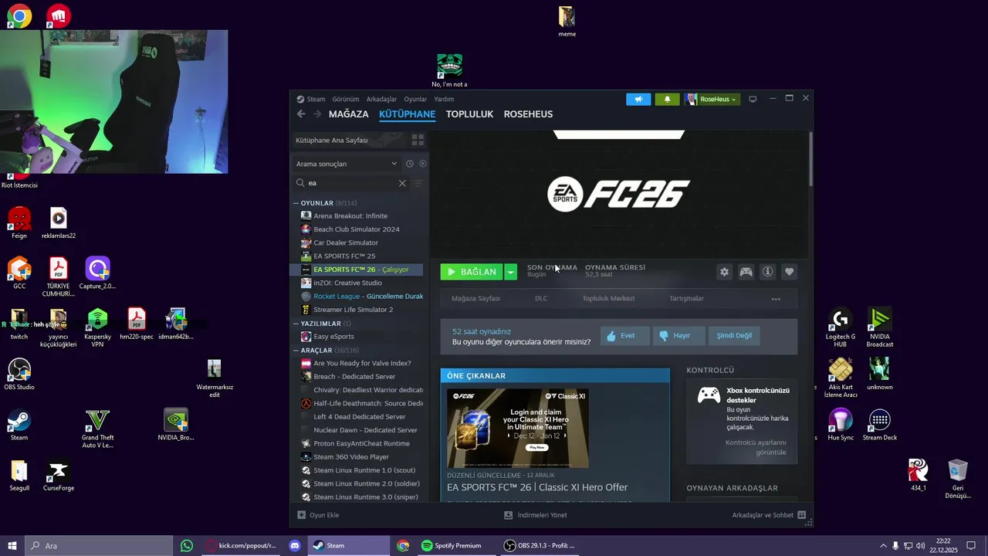Viewport: 988px width, 556px height.
Task: Open NVIDIA Broadcast desktop icon
Action: [x=879, y=327]
